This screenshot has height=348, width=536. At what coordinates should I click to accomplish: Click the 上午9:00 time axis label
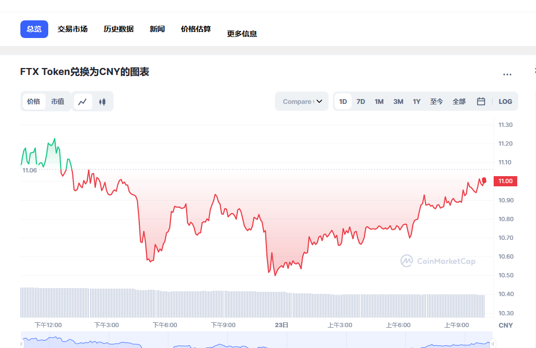pyautogui.click(x=457, y=325)
